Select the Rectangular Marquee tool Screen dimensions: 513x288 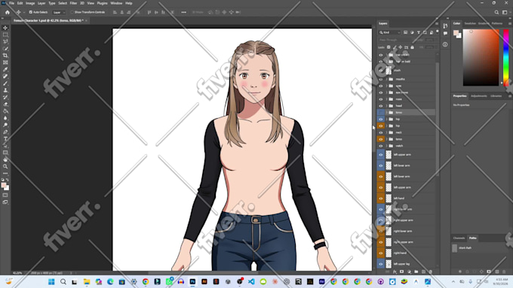coord(5,35)
